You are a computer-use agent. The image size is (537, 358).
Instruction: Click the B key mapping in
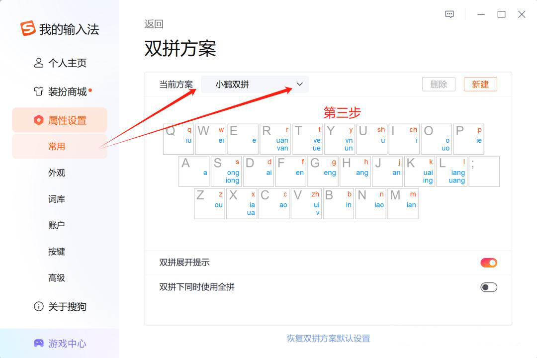(339, 203)
